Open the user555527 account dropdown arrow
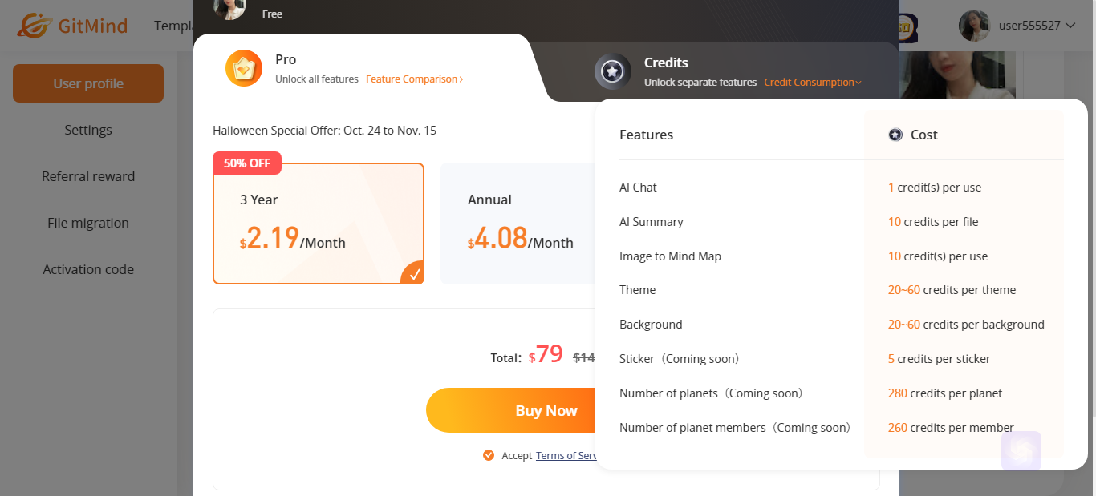This screenshot has height=496, width=1096. pyautogui.click(x=1070, y=26)
